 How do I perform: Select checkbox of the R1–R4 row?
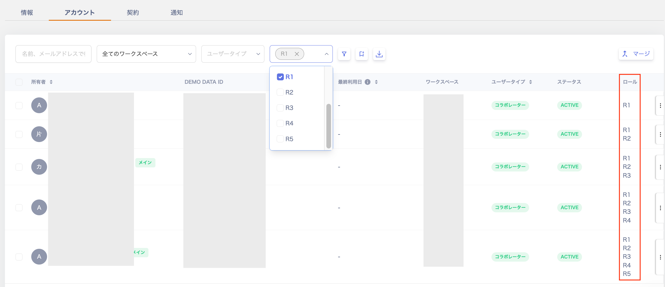pos(19,207)
